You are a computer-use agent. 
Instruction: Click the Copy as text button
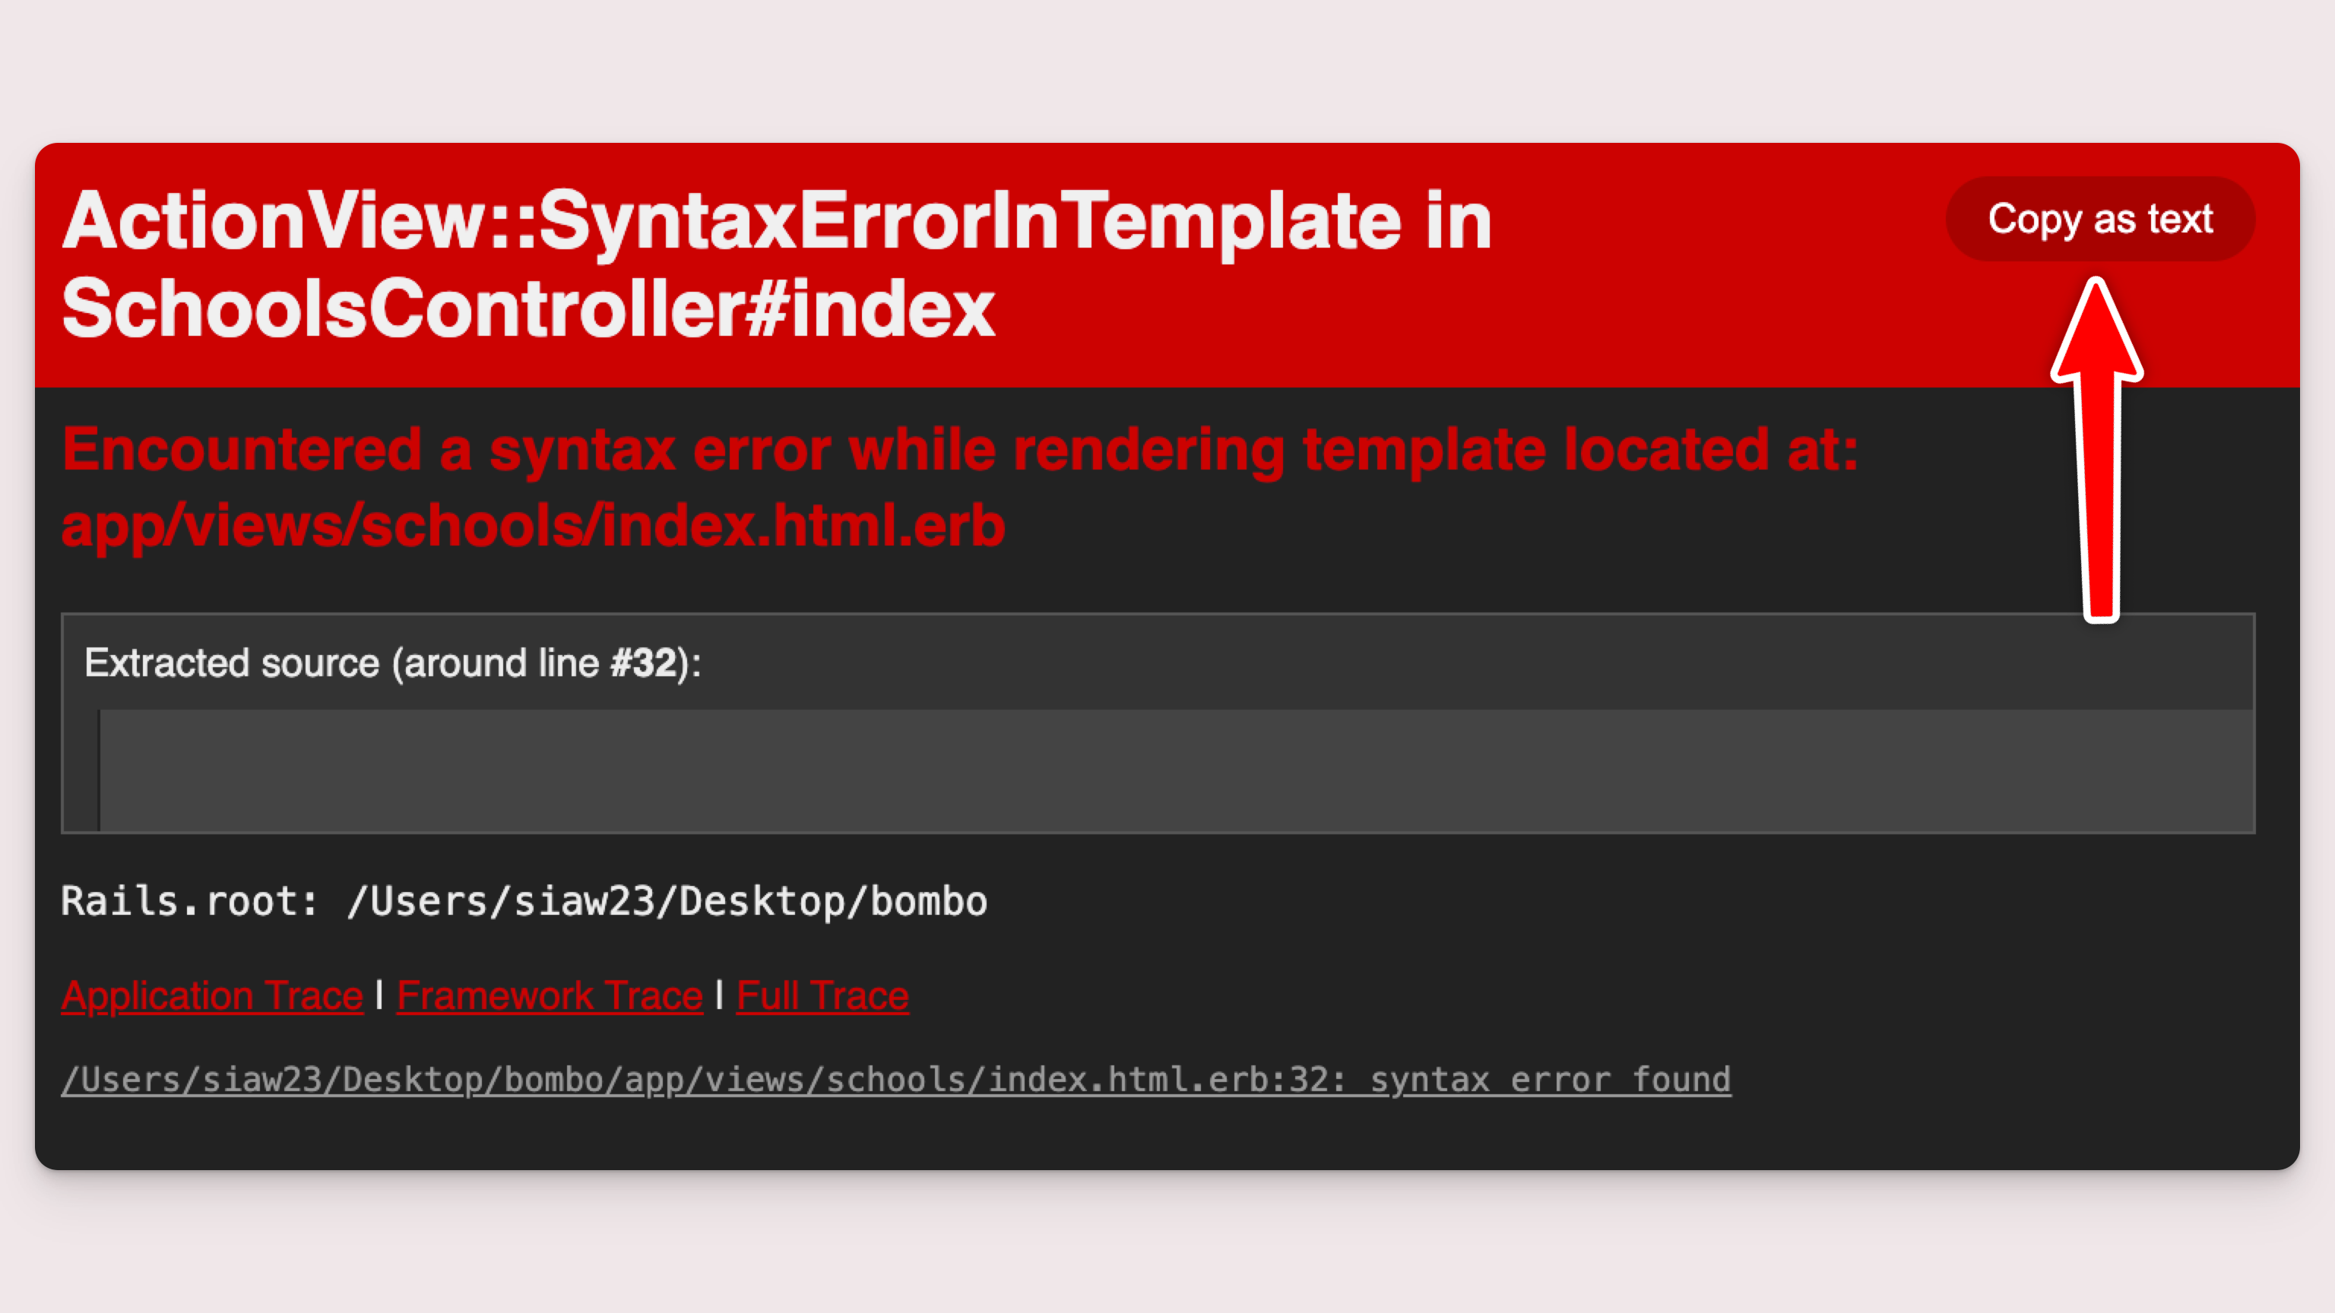point(2099,218)
